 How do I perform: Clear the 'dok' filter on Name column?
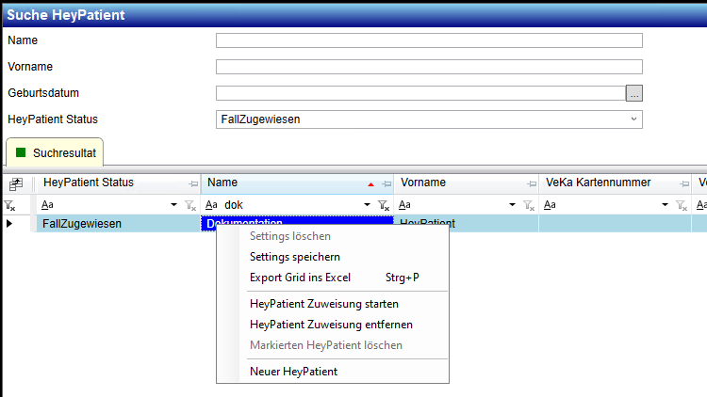(x=384, y=206)
